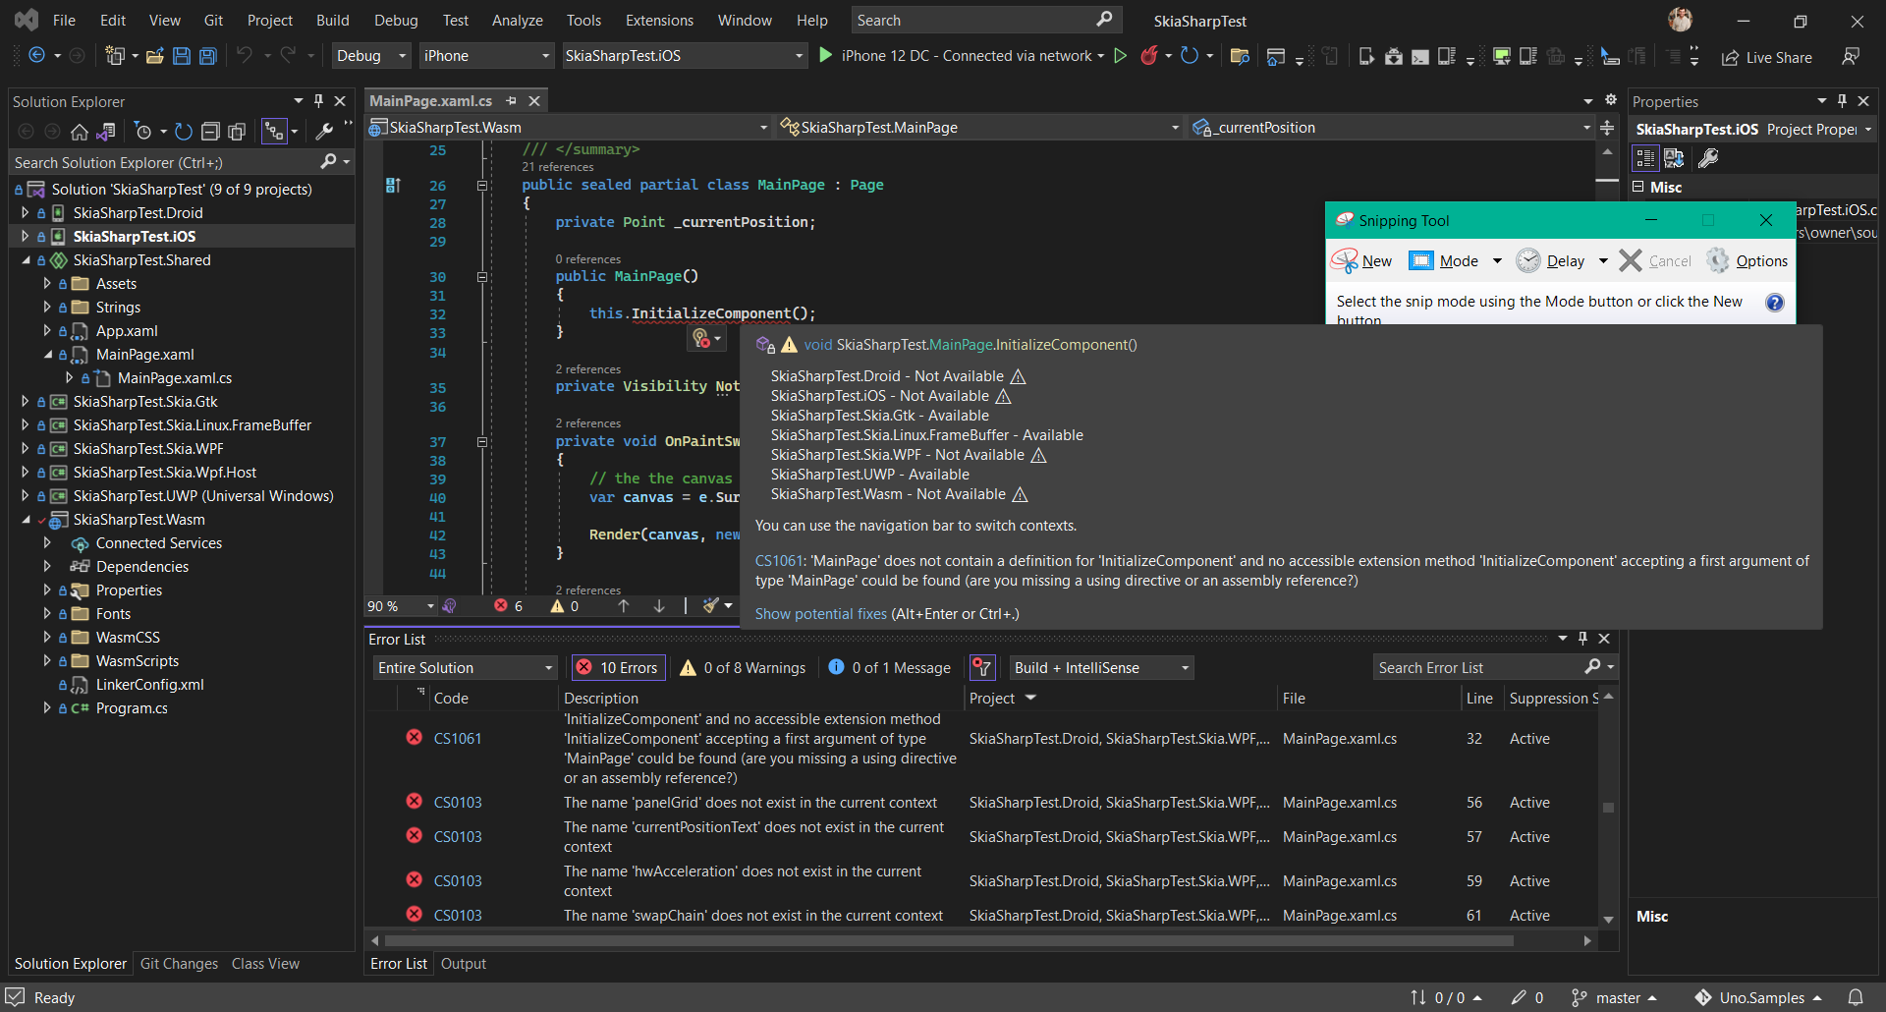Click the lightbulb quick actions icon

point(701,338)
